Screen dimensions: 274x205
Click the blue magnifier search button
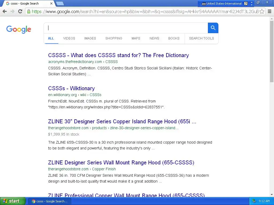(x=213, y=28)
